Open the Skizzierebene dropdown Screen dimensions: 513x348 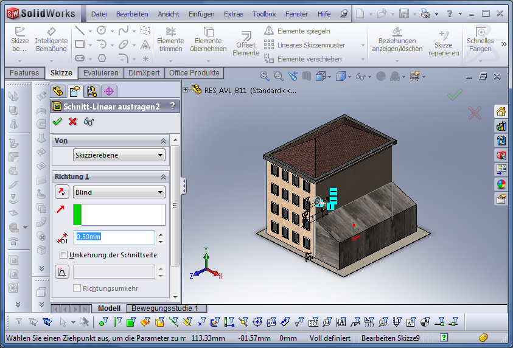coord(119,155)
